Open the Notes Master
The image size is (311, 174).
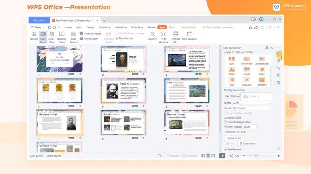89,39
